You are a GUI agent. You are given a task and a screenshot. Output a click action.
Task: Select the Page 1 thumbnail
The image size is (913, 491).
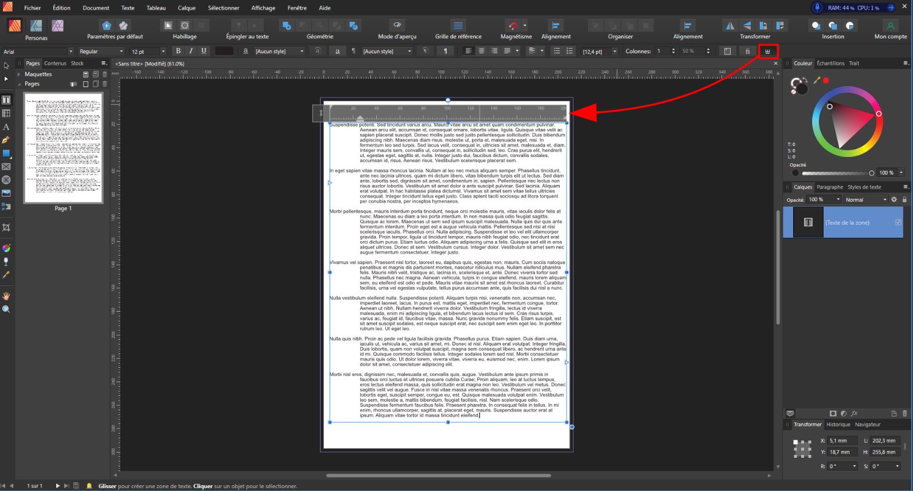point(63,148)
